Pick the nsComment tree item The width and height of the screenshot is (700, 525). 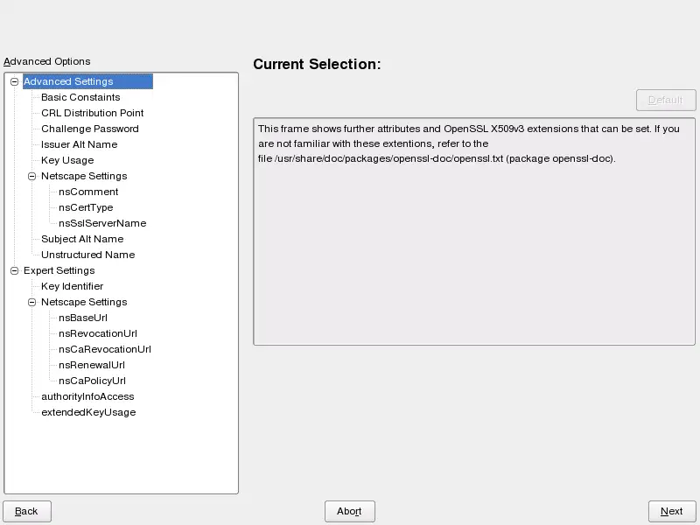[x=88, y=192]
